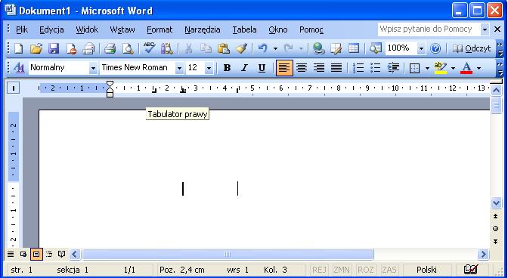Click the Insert Table icon
This screenshot has width=508, height=278.
coord(354,48)
